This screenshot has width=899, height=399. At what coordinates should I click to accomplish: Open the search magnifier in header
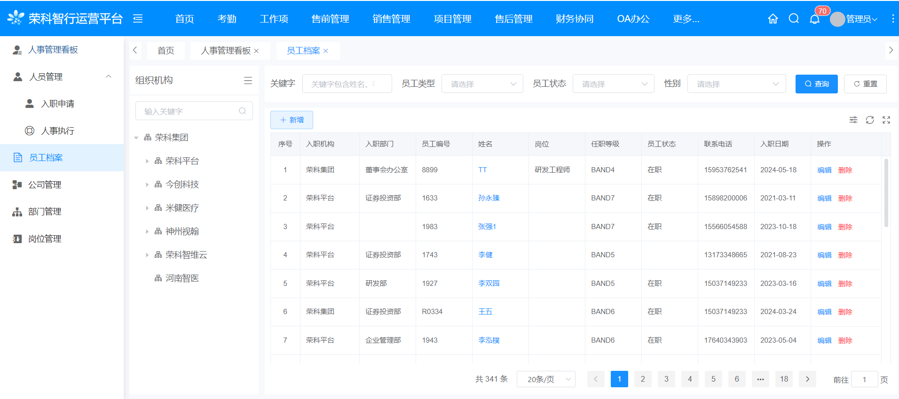(x=794, y=19)
